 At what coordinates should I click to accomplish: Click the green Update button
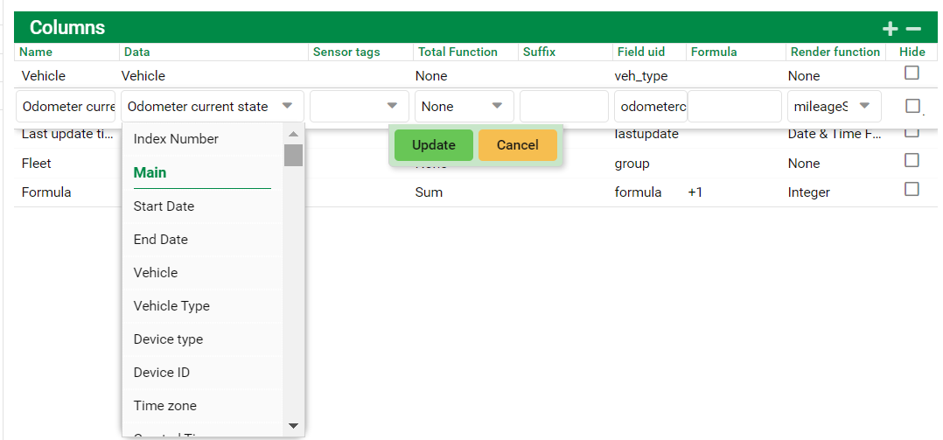[433, 145]
